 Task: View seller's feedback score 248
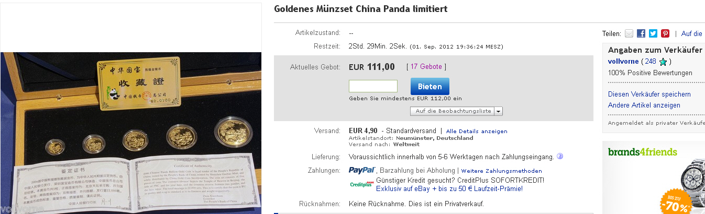click(x=650, y=61)
